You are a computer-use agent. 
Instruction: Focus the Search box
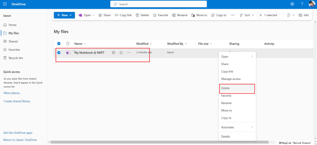(158, 4)
